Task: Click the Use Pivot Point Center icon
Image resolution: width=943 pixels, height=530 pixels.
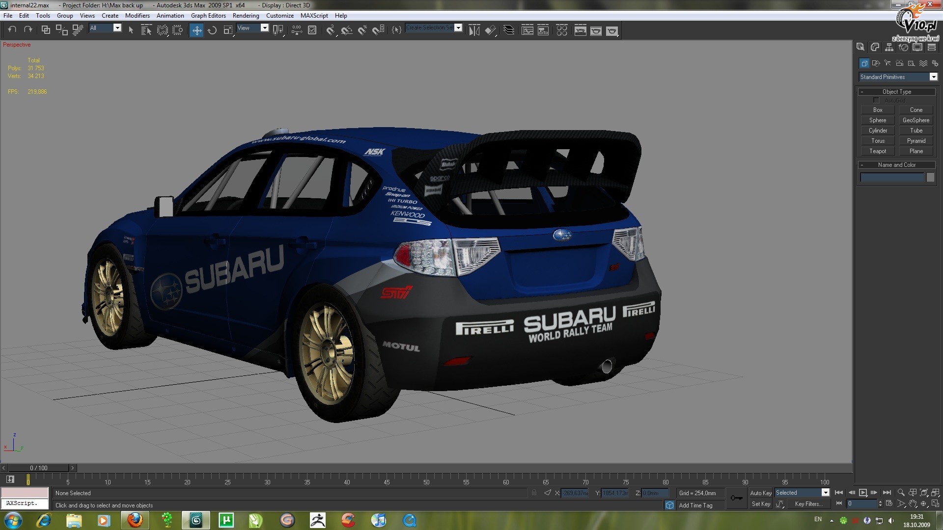Action: pyautogui.click(x=278, y=30)
